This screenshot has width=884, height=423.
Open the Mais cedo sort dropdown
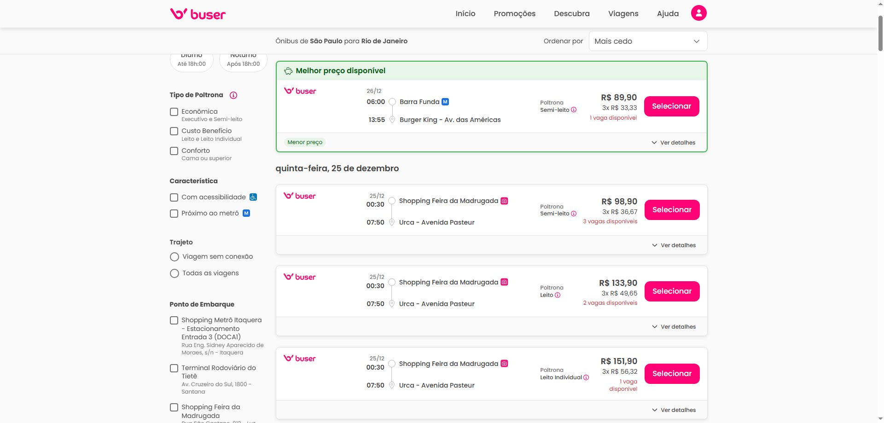point(647,41)
